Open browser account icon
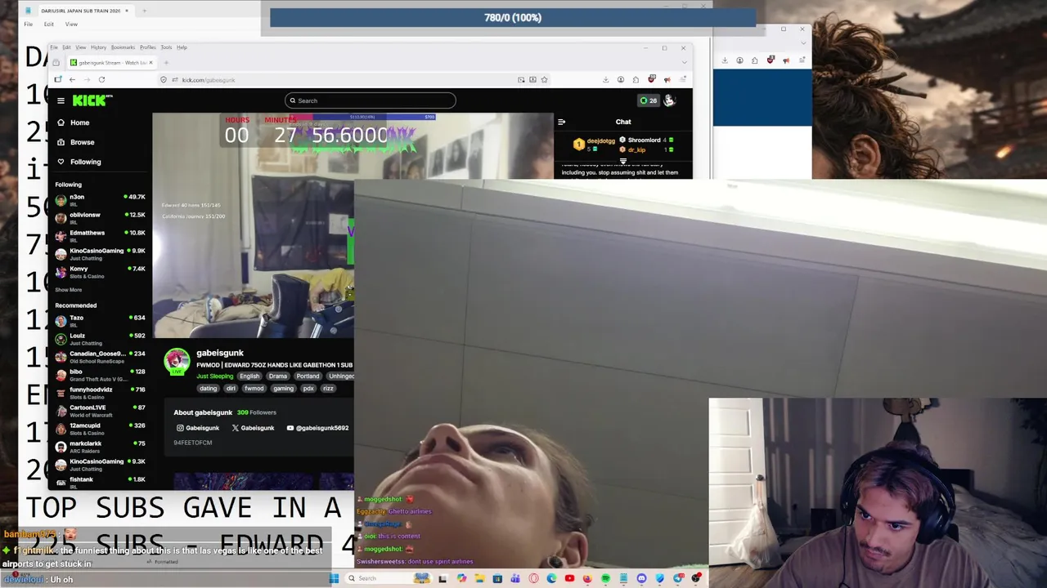Screen dimensions: 1047x588 (621, 79)
